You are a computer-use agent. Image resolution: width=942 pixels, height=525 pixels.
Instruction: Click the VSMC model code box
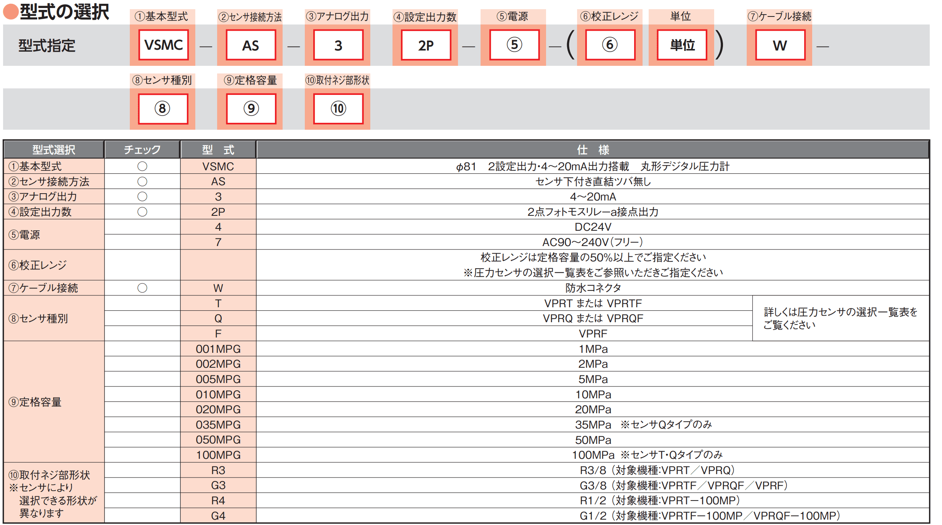[x=164, y=45]
